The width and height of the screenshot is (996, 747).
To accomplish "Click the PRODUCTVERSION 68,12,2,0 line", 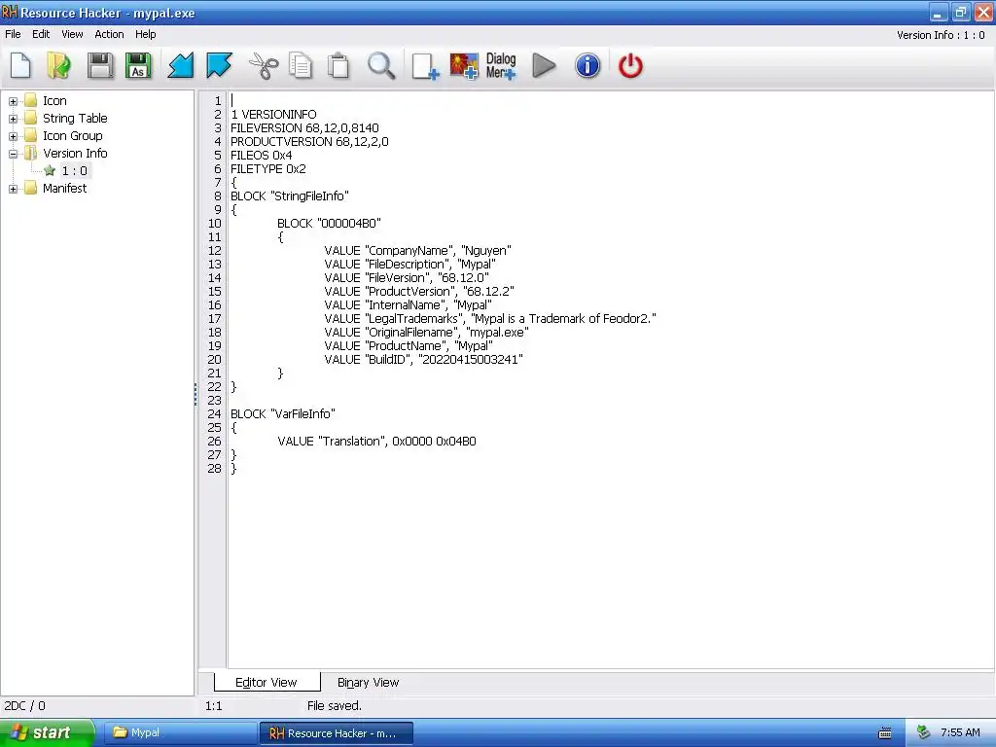I will pos(309,142).
